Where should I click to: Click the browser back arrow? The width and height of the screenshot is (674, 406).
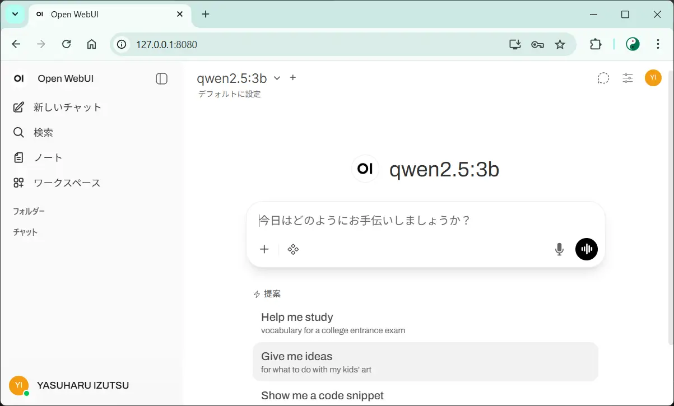[16, 44]
